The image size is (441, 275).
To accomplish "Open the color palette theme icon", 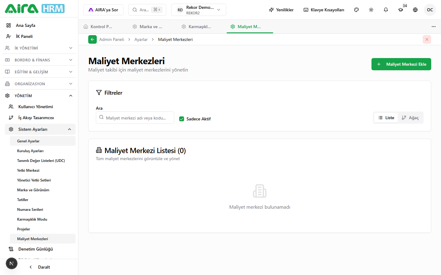I will pos(356,10).
